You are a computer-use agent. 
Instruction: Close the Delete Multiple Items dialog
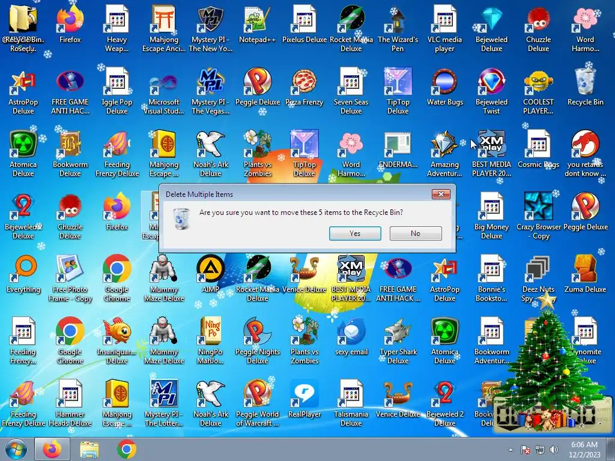click(x=441, y=194)
